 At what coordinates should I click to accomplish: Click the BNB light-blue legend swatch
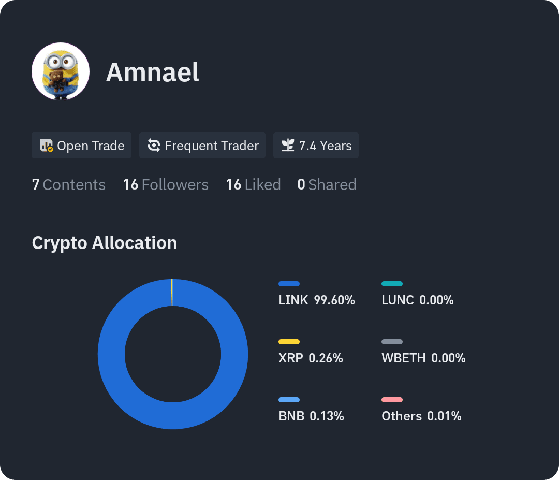[x=289, y=400]
